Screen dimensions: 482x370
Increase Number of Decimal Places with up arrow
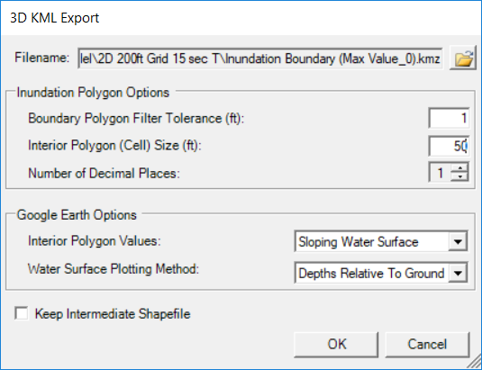(x=459, y=168)
